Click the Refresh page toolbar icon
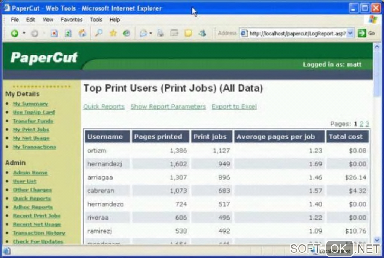 68,33
